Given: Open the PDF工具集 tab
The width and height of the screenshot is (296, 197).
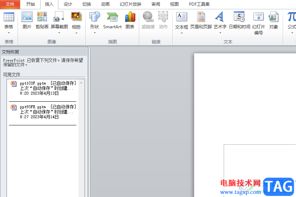Looking at the screenshot, I should (199, 4).
